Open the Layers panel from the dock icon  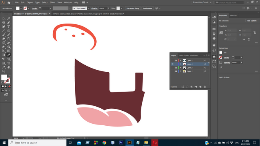tap(214, 57)
